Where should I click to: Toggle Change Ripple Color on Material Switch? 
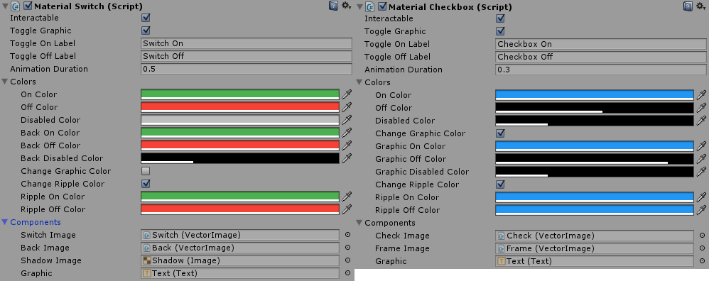tap(146, 184)
